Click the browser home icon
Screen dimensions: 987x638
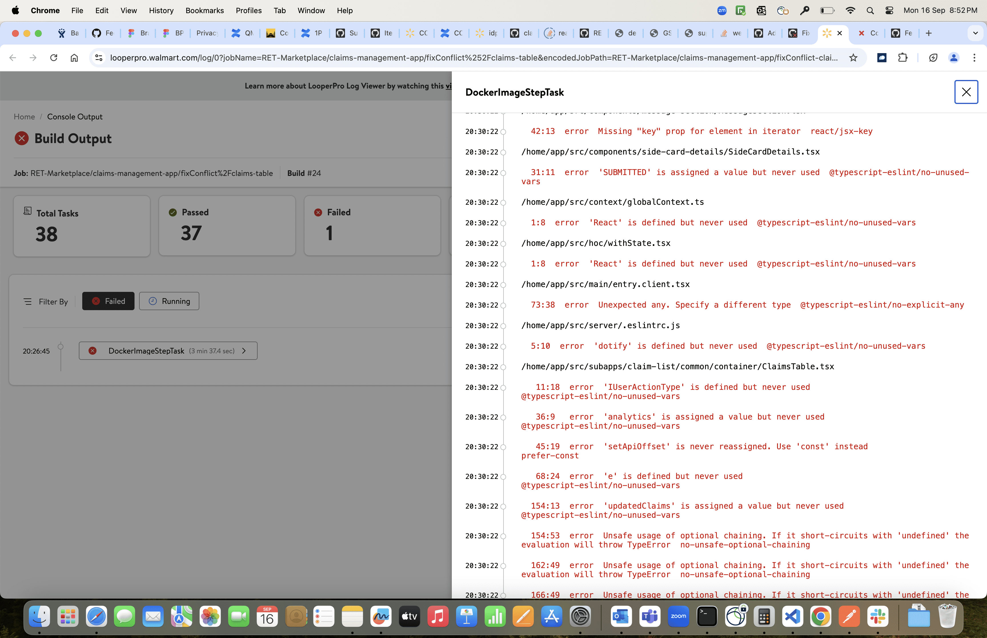coord(74,58)
